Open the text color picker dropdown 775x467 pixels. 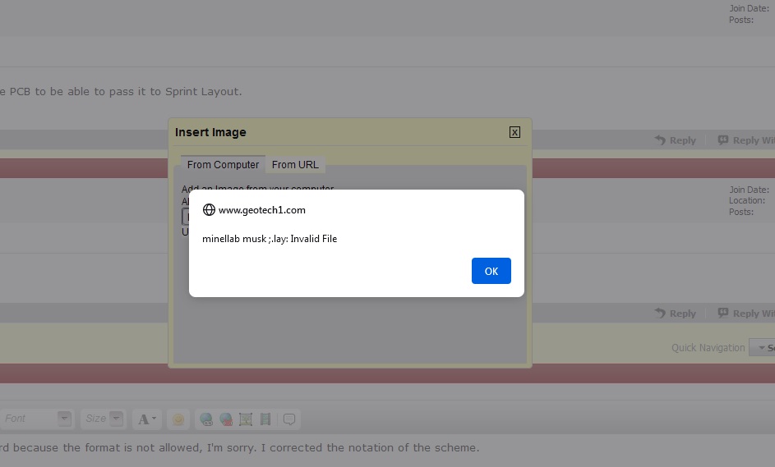click(x=147, y=419)
